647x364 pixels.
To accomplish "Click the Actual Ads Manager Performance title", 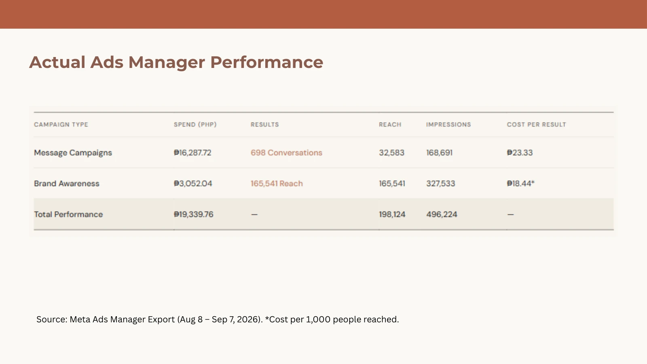I will point(176,62).
